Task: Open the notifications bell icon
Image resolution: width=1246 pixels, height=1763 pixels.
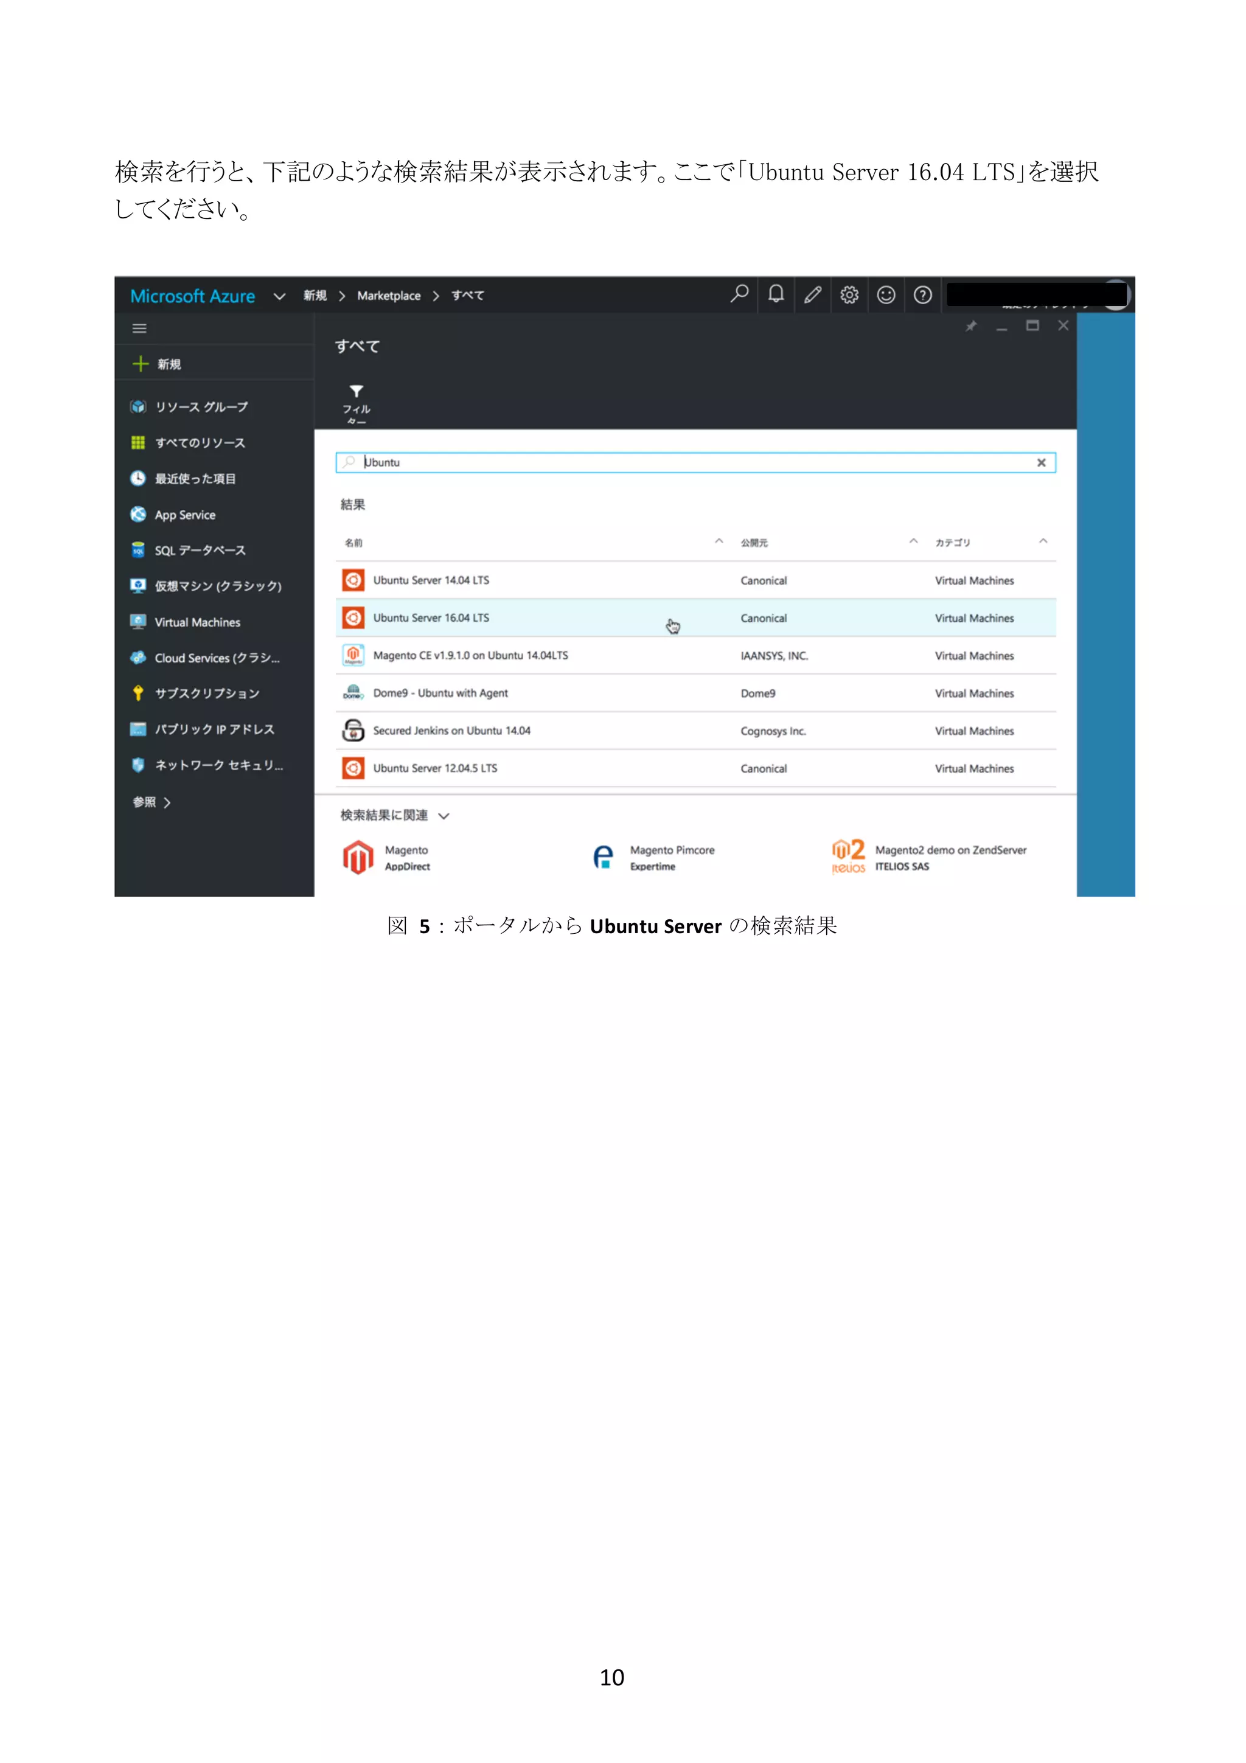Action: 776,294
